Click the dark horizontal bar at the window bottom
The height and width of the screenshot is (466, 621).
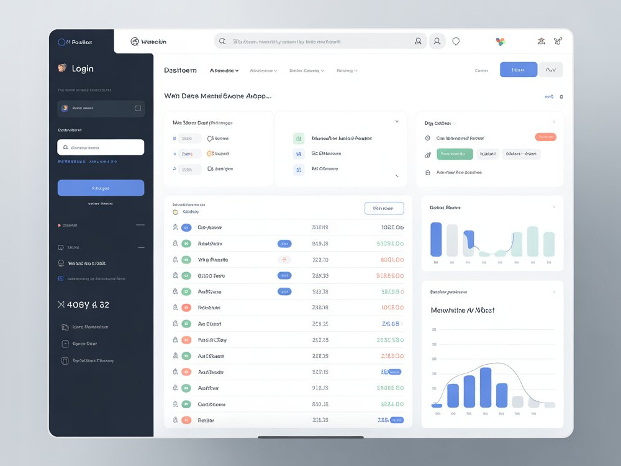310,437
